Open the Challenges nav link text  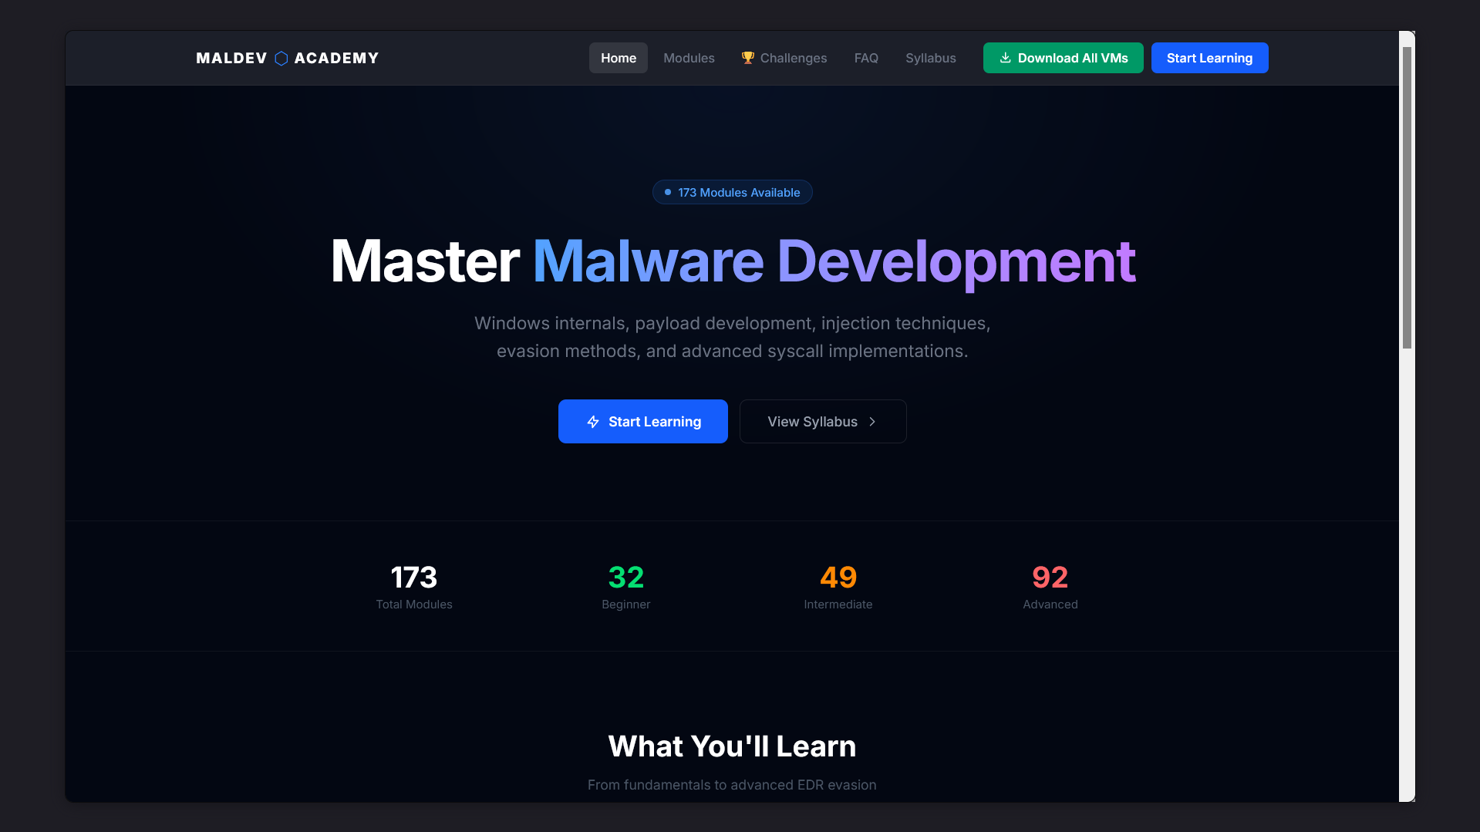[793, 58]
